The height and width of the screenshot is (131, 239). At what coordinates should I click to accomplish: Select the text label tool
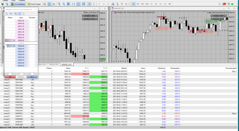point(122,4)
